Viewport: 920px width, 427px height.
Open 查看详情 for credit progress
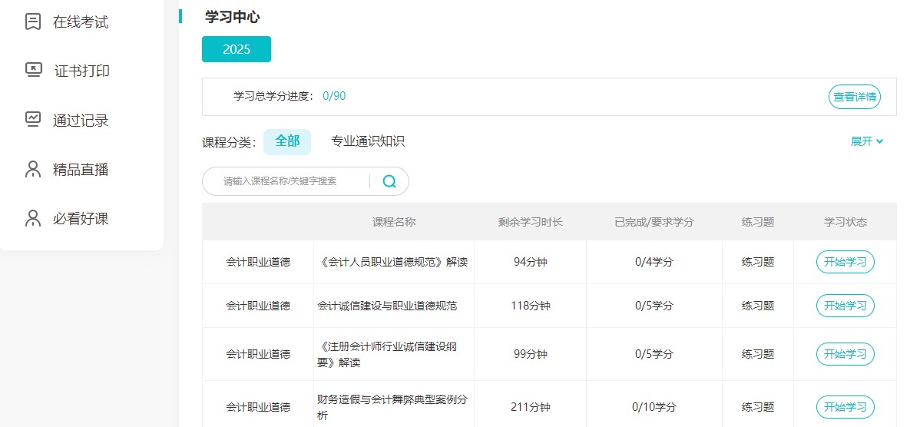click(x=854, y=97)
